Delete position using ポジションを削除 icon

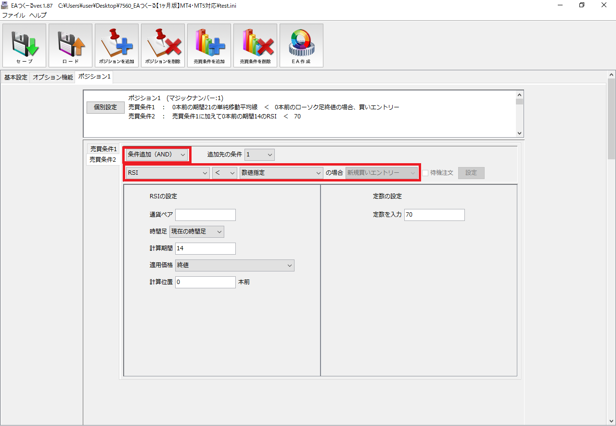tap(163, 45)
